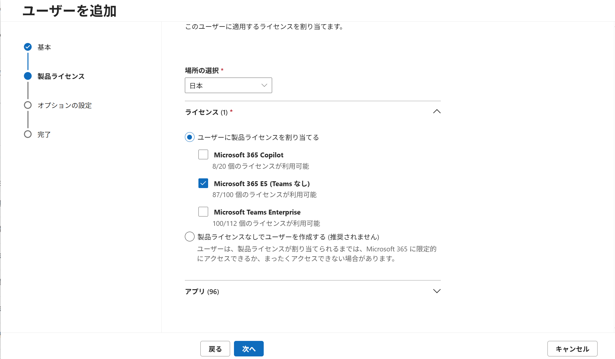Click the completed 基本 step checkmark icon
This screenshot has height=359, width=615.
[x=28, y=47]
